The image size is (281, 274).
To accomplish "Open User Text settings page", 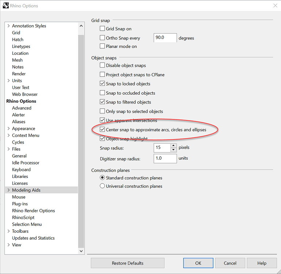I will 20,87.
